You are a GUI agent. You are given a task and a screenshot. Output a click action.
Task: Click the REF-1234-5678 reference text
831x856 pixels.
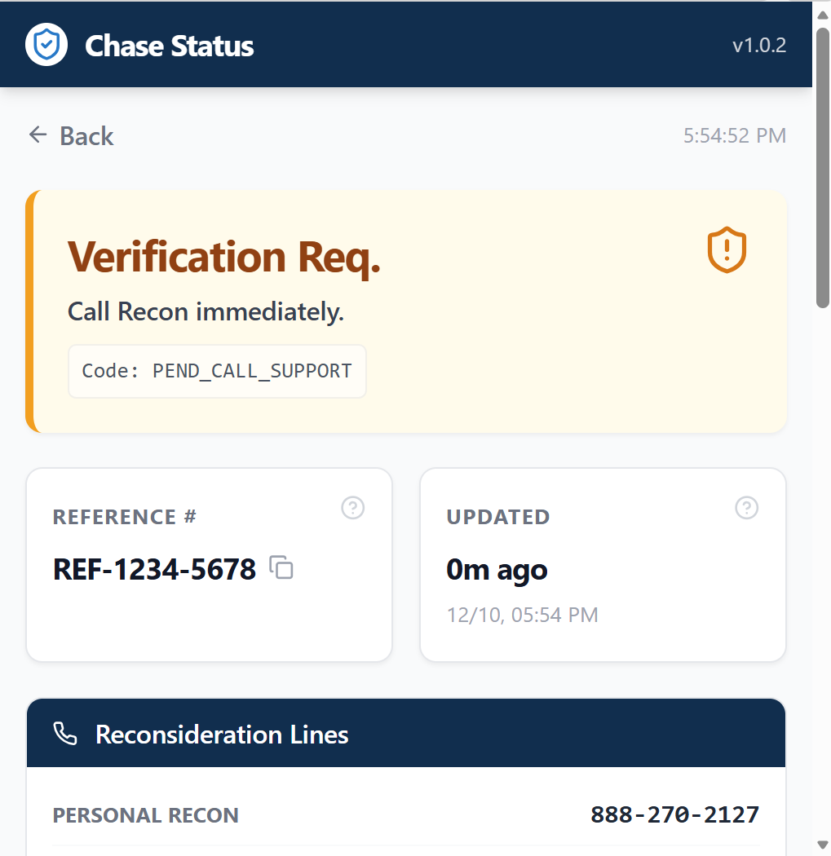[155, 569]
